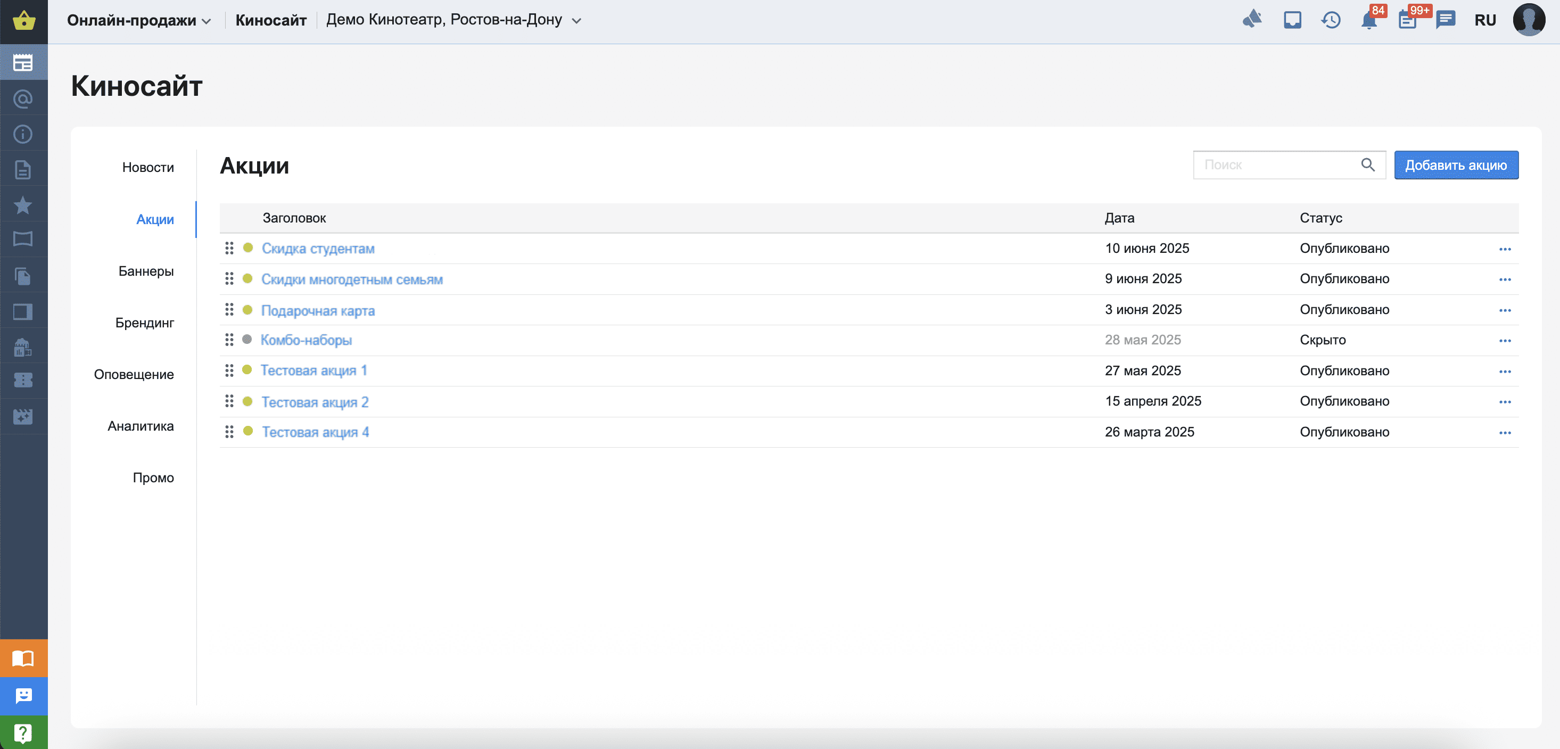This screenshot has width=1560, height=749.
Task: Toggle status dot of Тестовая акция 4
Action: [x=247, y=431]
